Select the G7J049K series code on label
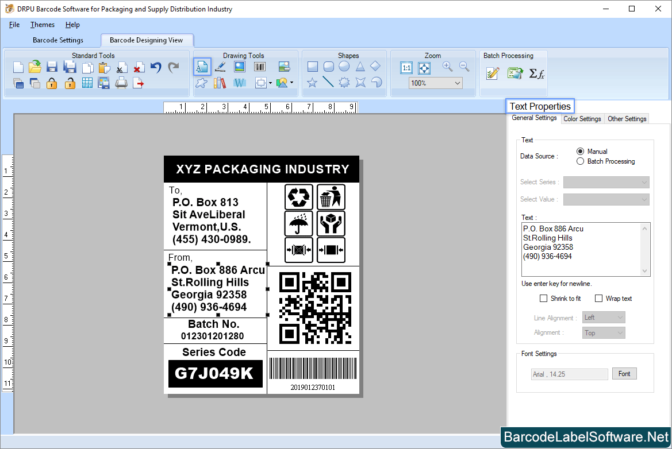 coord(215,374)
